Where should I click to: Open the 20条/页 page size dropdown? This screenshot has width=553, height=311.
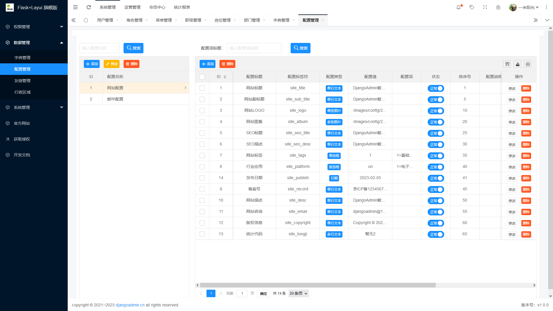tap(298, 293)
